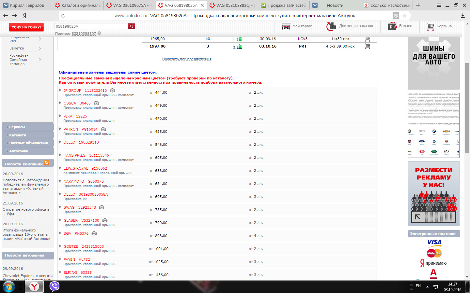The height and width of the screenshot is (293, 470).
Task: Open camera icon beside GLASER V5327100
Action: [105, 220]
